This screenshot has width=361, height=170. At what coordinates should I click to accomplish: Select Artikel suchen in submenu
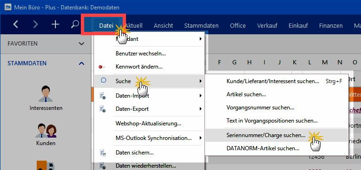click(276, 94)
